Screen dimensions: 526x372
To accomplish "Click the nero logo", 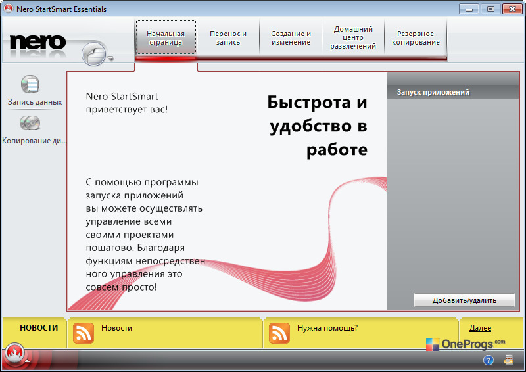I will click(x=37, y=42).
